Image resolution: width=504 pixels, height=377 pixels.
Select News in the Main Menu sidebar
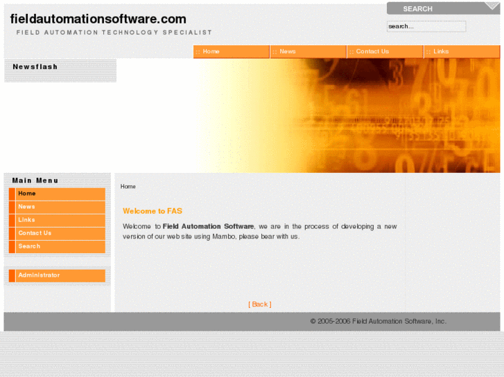[57, 207]
